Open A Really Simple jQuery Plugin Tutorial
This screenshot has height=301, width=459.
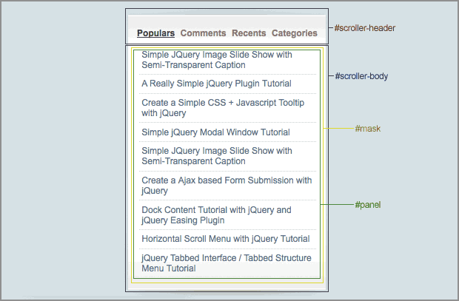click(x=216, y=84)
